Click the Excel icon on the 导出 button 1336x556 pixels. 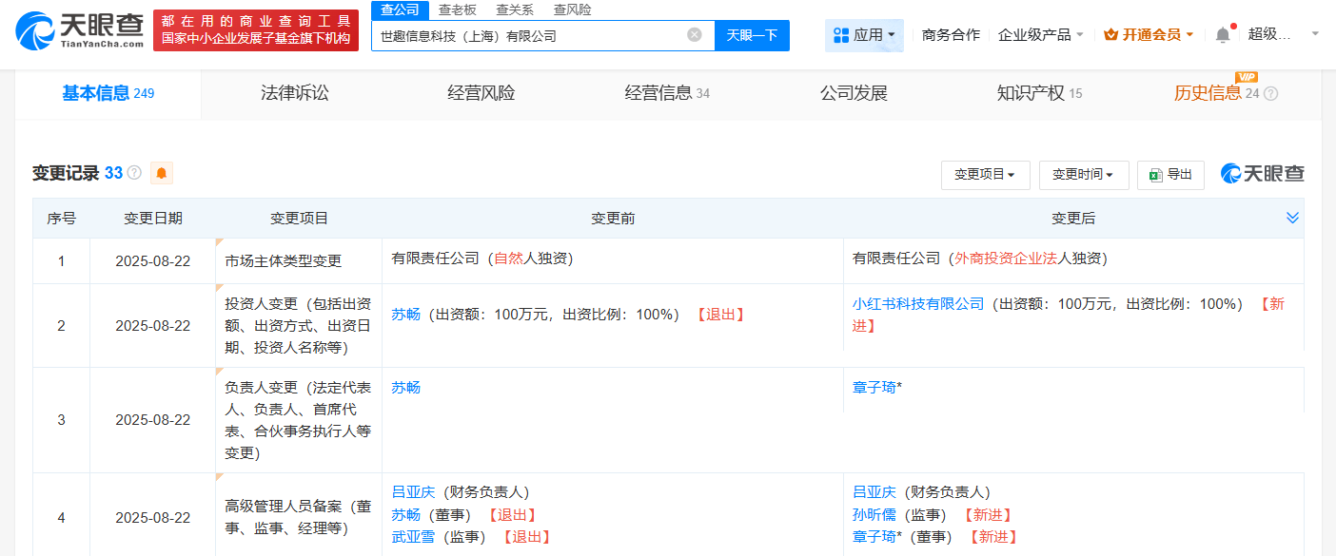point(1155,175)
